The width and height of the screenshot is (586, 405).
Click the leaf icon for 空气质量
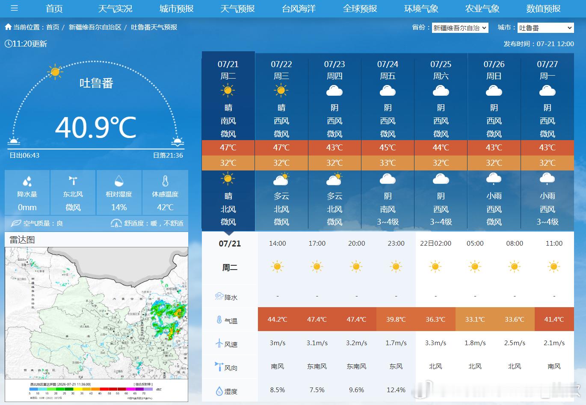pyautogui.click(x=16, y=223)
